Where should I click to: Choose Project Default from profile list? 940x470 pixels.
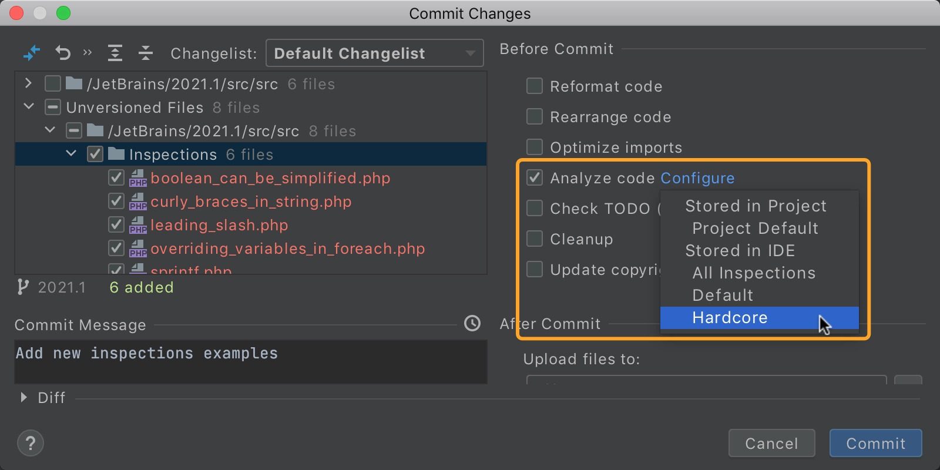pos(755,229)
